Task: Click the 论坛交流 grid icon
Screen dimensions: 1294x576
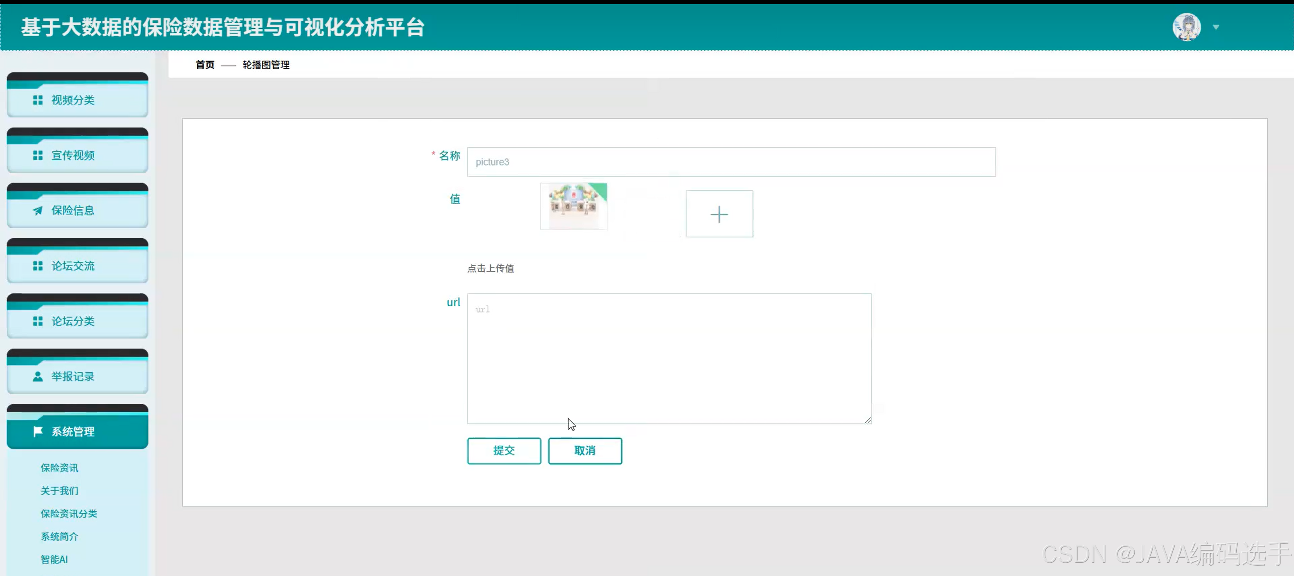Action: 38,266
